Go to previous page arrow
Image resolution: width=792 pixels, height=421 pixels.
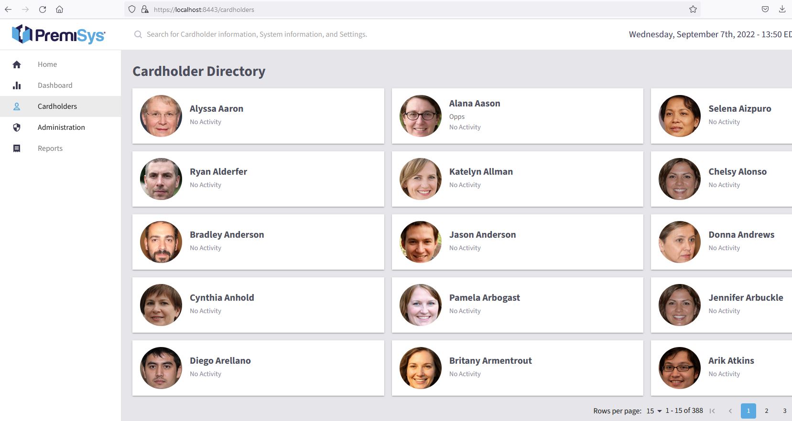[x=730, y=411]
